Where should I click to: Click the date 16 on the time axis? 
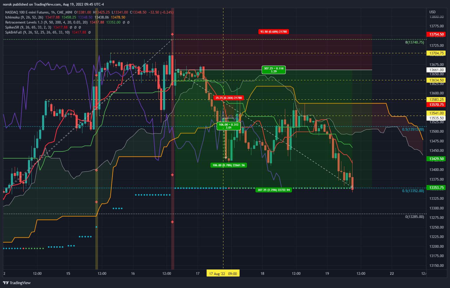click(x=133, y=274)
